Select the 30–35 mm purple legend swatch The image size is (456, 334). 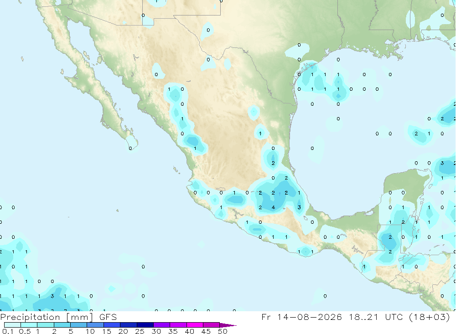162,325
